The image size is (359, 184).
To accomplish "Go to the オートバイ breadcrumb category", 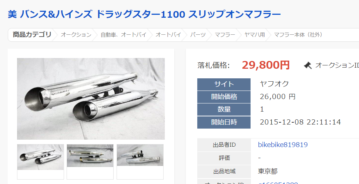I will pyautogui.click(x=168, y=35).
